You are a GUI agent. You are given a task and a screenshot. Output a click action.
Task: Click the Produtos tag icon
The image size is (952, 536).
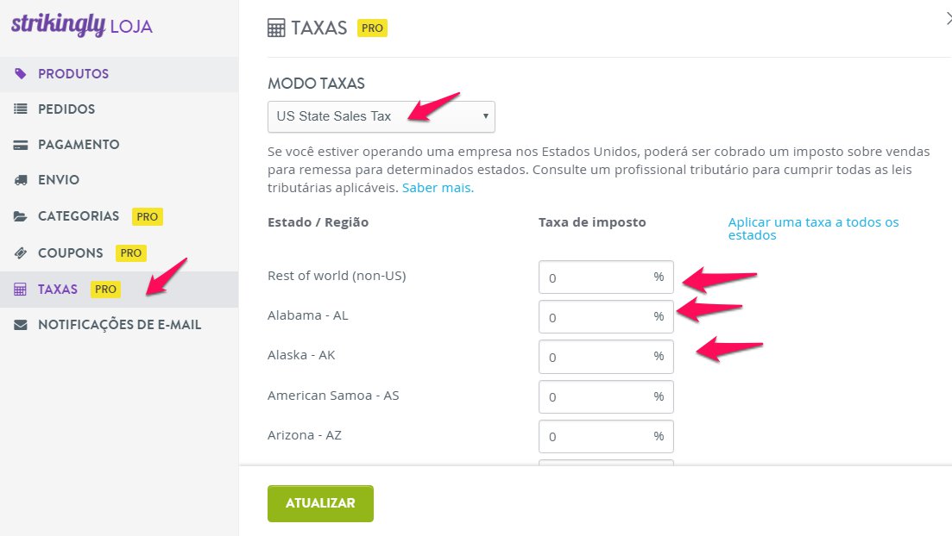pos(21,74)
